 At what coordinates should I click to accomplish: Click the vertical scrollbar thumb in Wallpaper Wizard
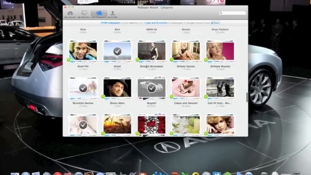click(x=247, y=97)
